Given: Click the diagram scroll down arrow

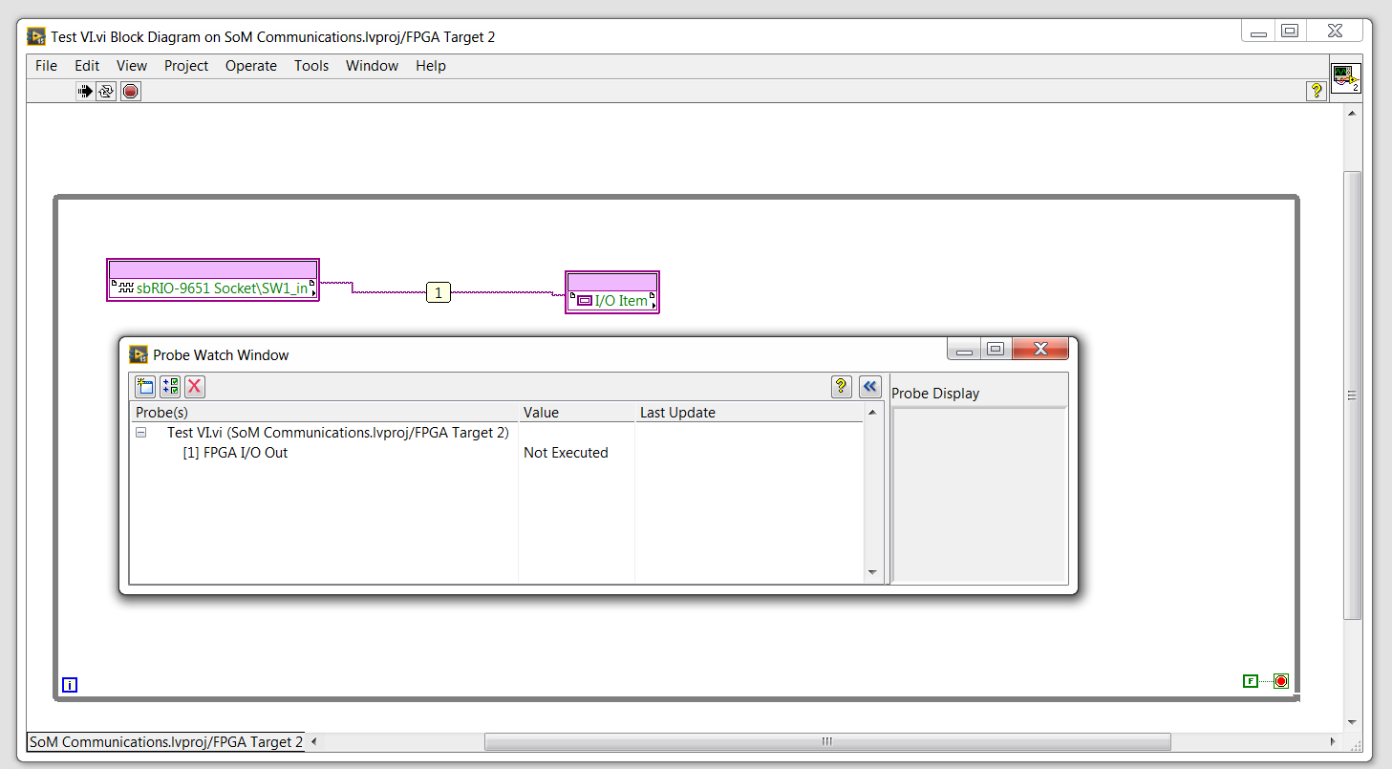Looking at the screenshot, I should point(1352,722).
